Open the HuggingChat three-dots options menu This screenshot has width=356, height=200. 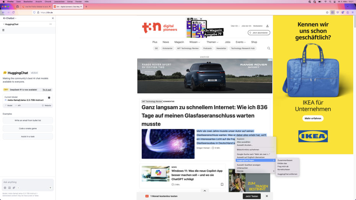pyautogui.click(x=51, y=24)
